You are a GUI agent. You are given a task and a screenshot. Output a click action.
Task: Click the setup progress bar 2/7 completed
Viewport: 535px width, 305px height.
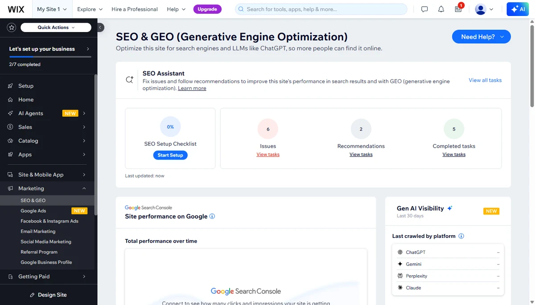(x=50, y=57)
